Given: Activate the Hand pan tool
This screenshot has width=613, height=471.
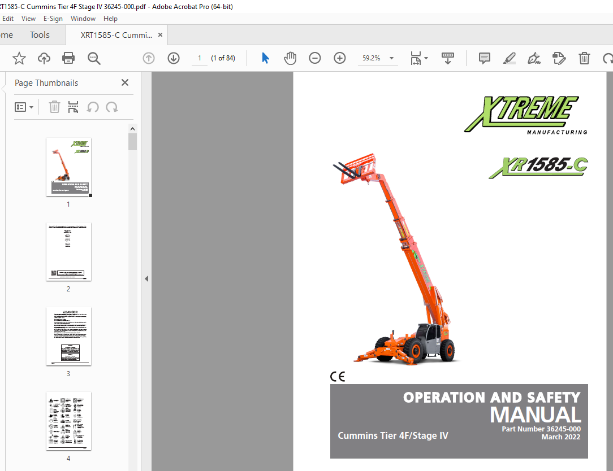Looking at the screenshot, I should [290, 58].
